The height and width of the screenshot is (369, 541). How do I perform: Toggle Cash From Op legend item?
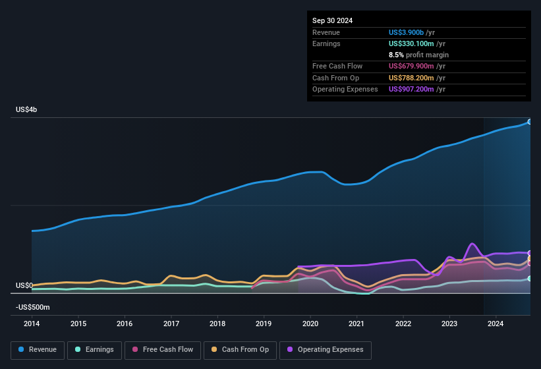pyautogui.click(x=239, y=349)
